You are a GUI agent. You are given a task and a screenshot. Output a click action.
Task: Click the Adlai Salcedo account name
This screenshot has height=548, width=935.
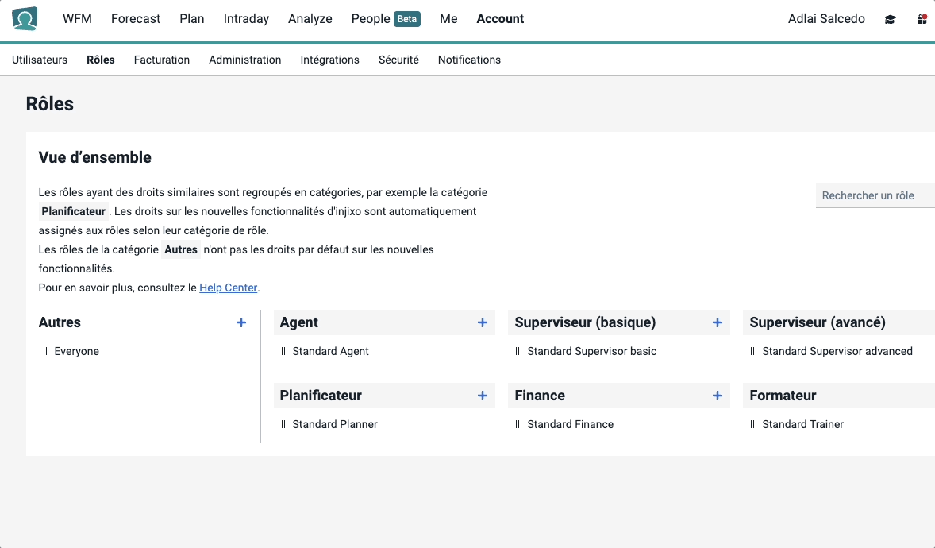826,19
